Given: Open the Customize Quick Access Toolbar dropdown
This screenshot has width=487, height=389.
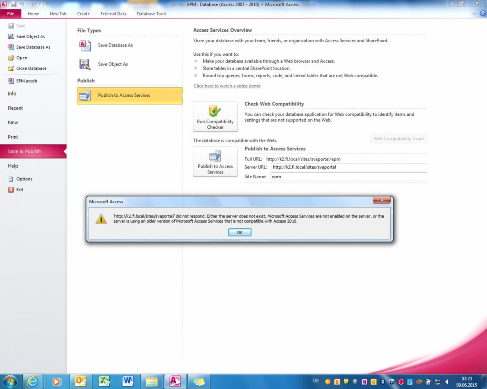Looking at the screenshot, I should click(46, 4).
